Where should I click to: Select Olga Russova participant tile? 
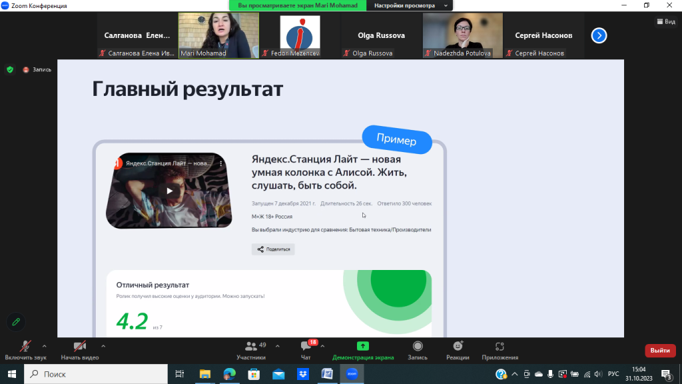(381, 35)
